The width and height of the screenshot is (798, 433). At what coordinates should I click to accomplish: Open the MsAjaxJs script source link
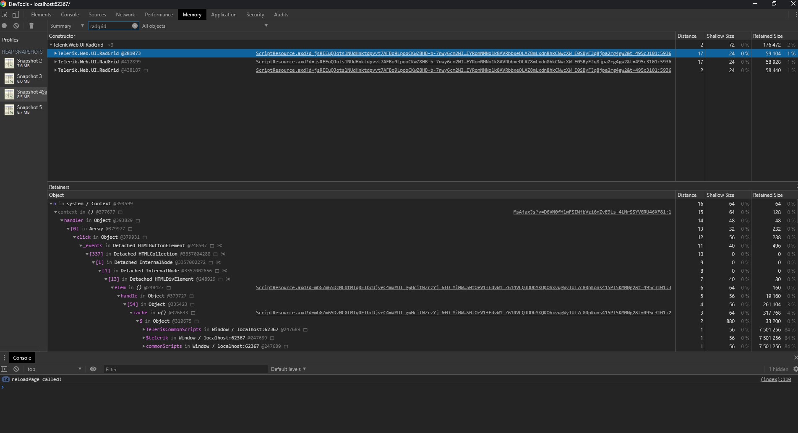pyautogui.click(x=592, y=212)
